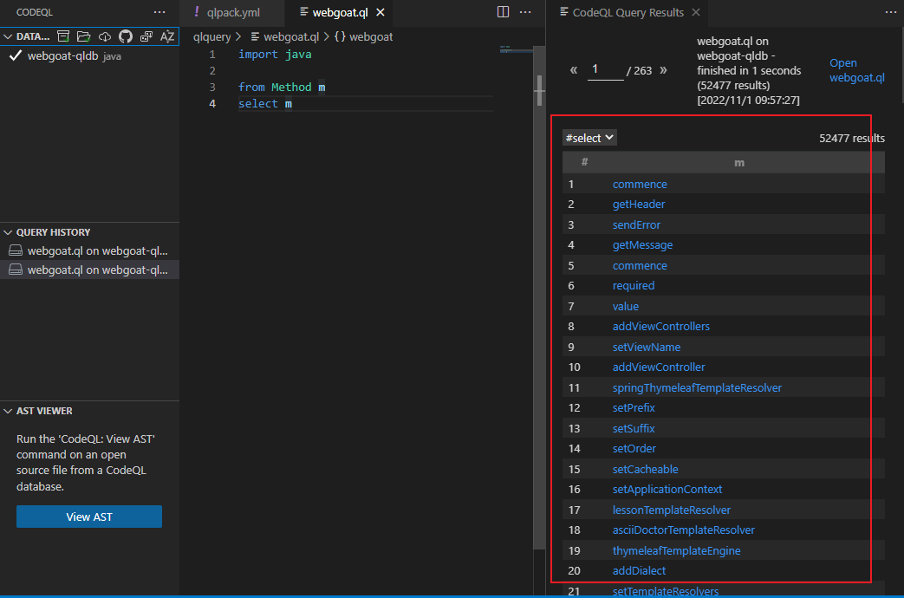Open the addViewController result link
Screen dimensions: 904x598
pyautogui.click(x=659, y=367)
